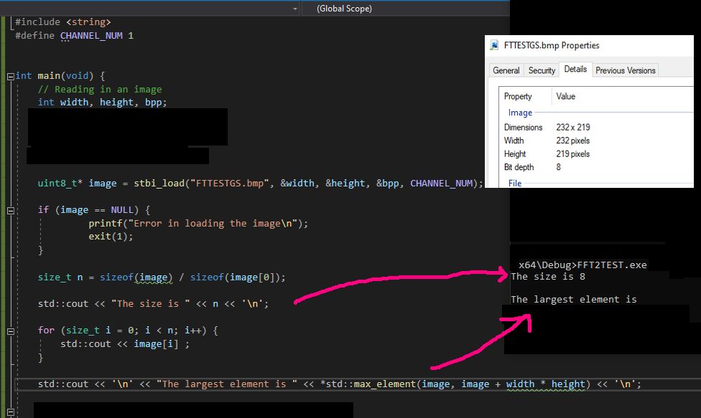The width and height of the screenshot is (701, 418).
Task: Click the exit(1); statement
Action: (x=111, y=237)
